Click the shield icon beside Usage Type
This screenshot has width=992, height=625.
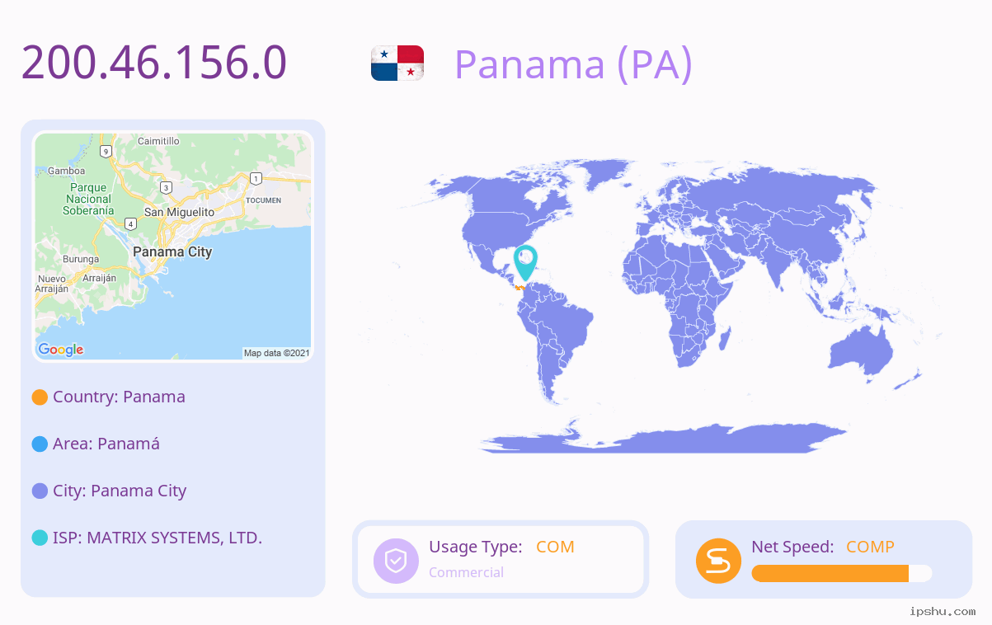pyautogui.click(x=397, y=561)
